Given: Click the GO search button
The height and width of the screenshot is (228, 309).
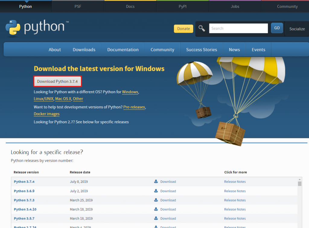Looking at the screenshot, I should click(x=277, y=28).
